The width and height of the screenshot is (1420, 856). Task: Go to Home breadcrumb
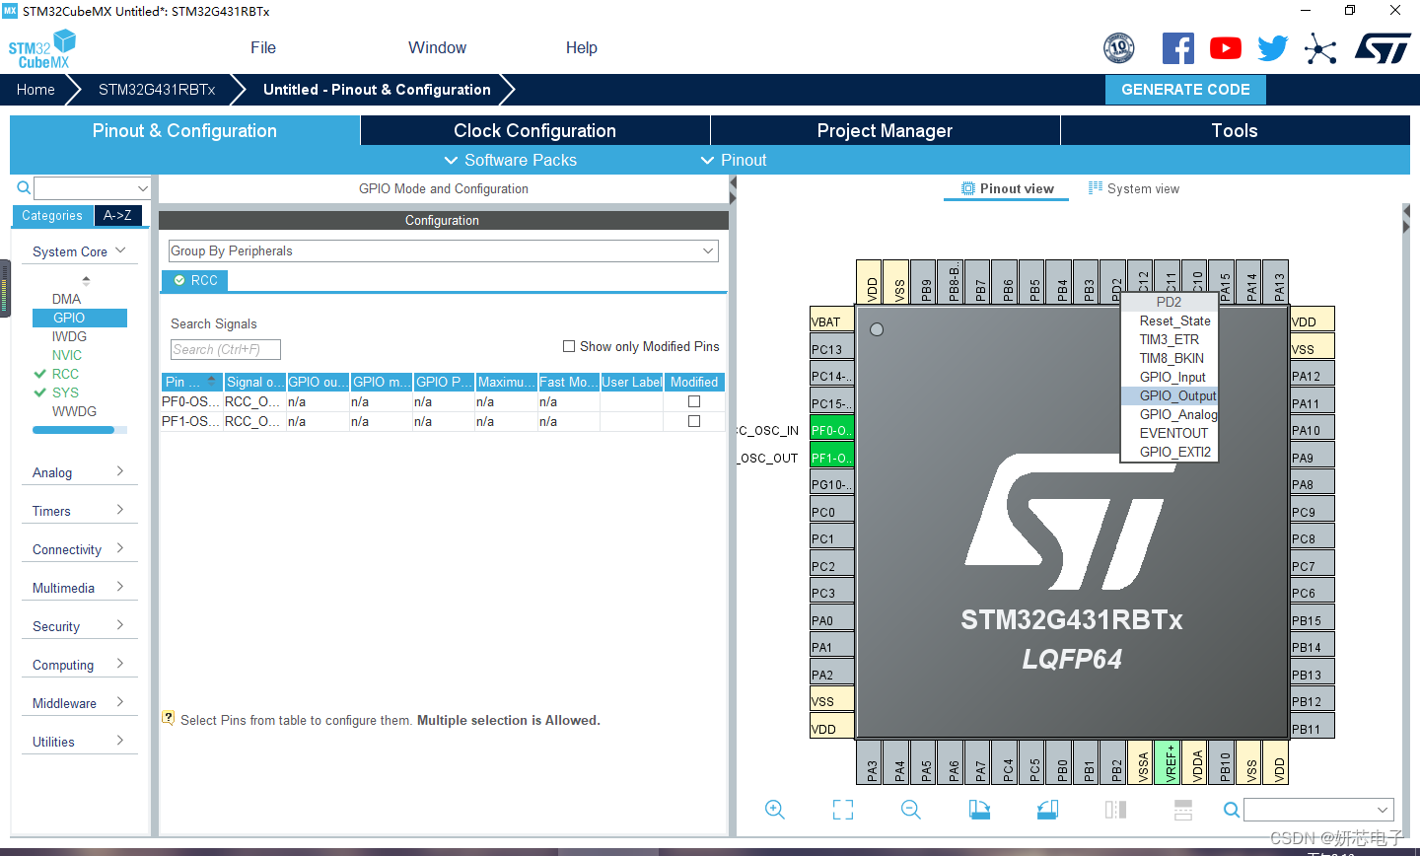tap(35, 89)
